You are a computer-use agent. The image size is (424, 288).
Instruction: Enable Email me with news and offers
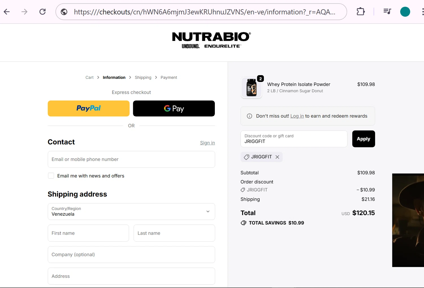[51, 176]
